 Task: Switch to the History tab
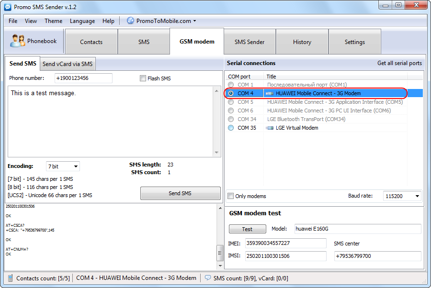pos(302,42)
